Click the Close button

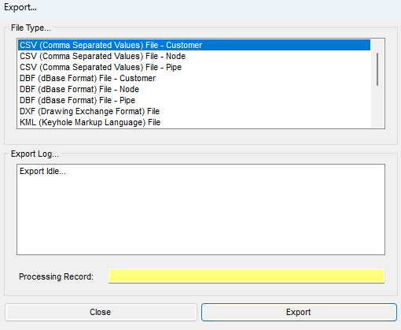[101, 312]
